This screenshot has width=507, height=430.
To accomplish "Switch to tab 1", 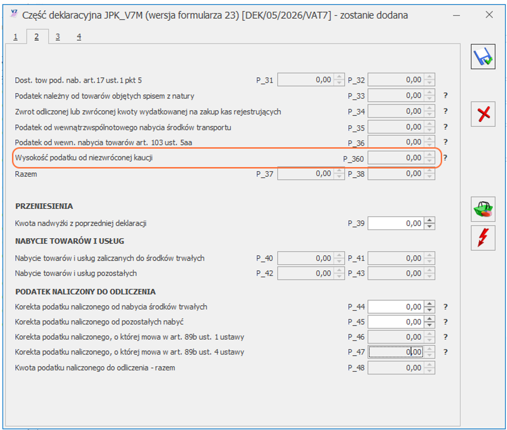I will 15,37.
